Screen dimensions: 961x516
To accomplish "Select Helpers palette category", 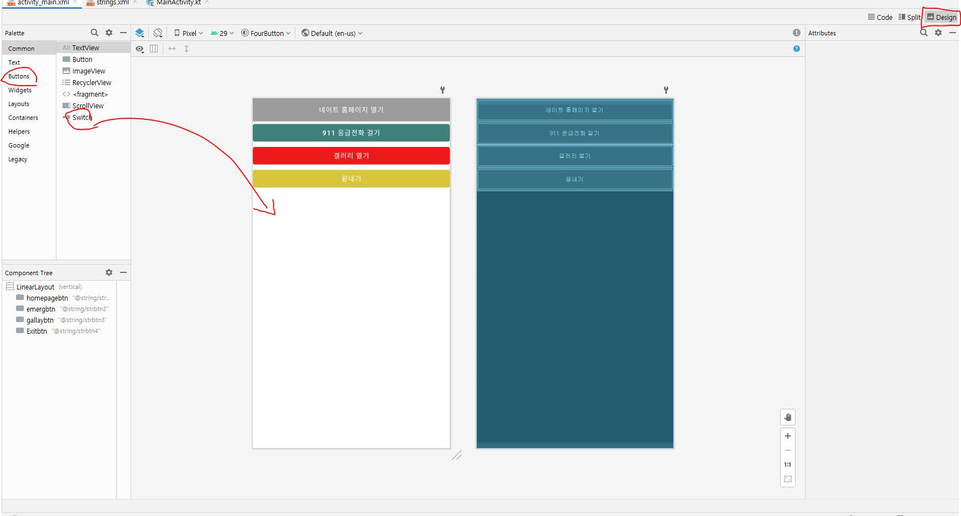I will 29,131.
